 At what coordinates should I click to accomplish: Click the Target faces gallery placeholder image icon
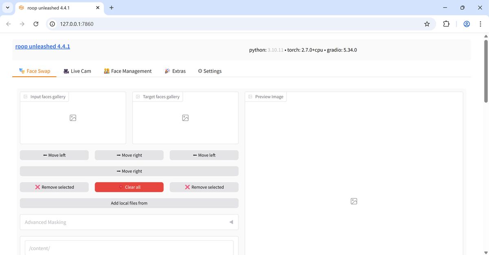[185, 118]
